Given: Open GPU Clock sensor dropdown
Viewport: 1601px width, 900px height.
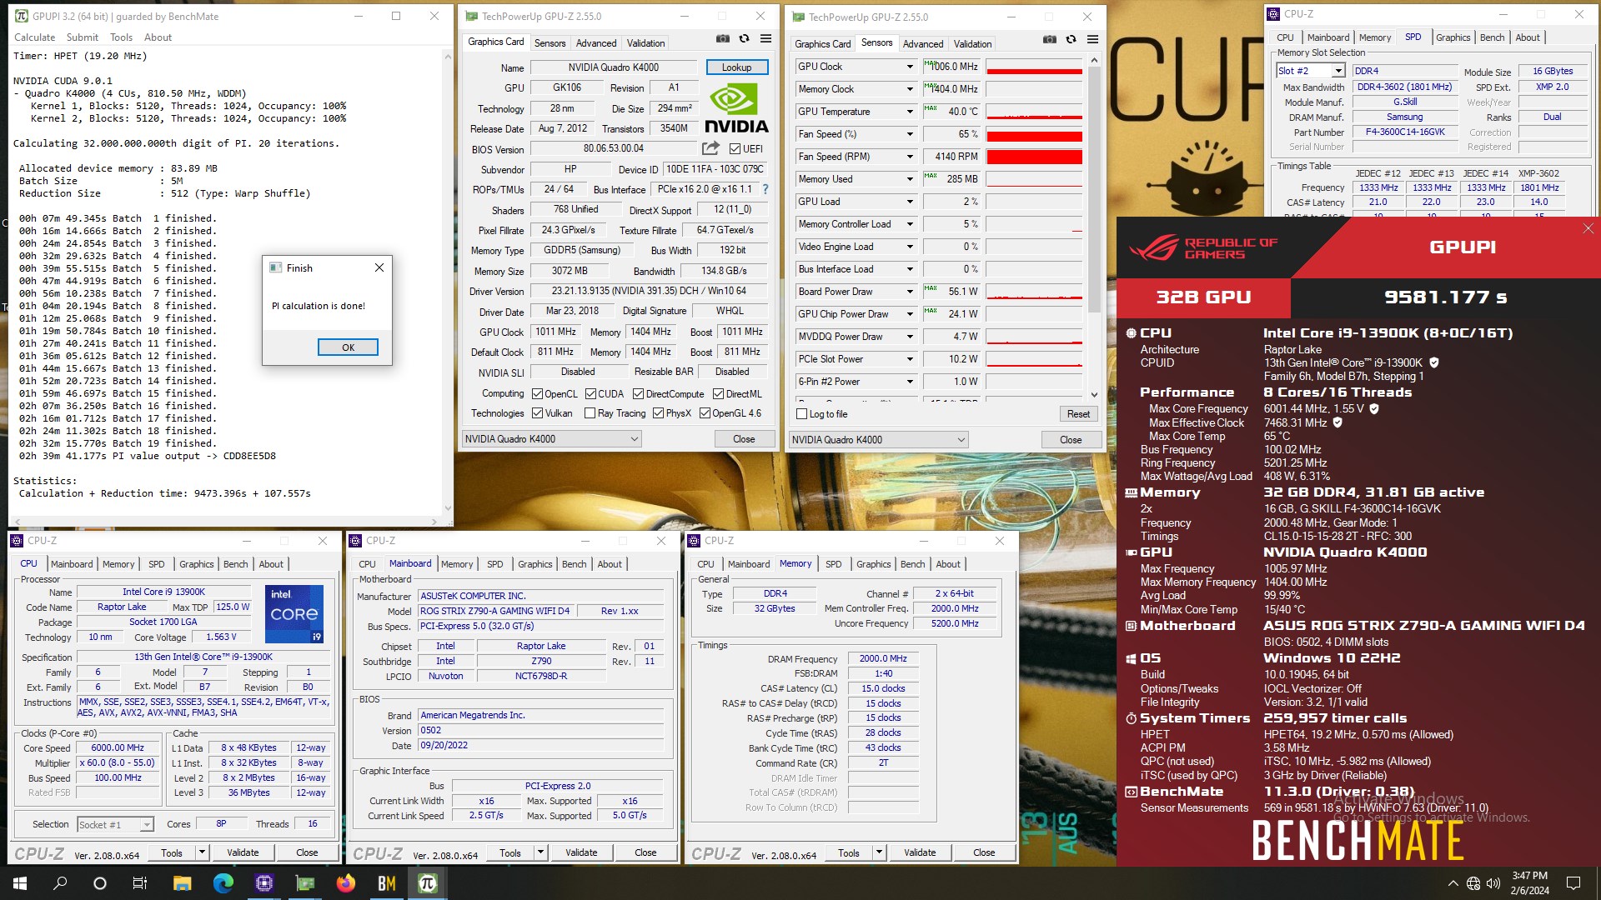Looking at the screenshot, I should point(909,67).
